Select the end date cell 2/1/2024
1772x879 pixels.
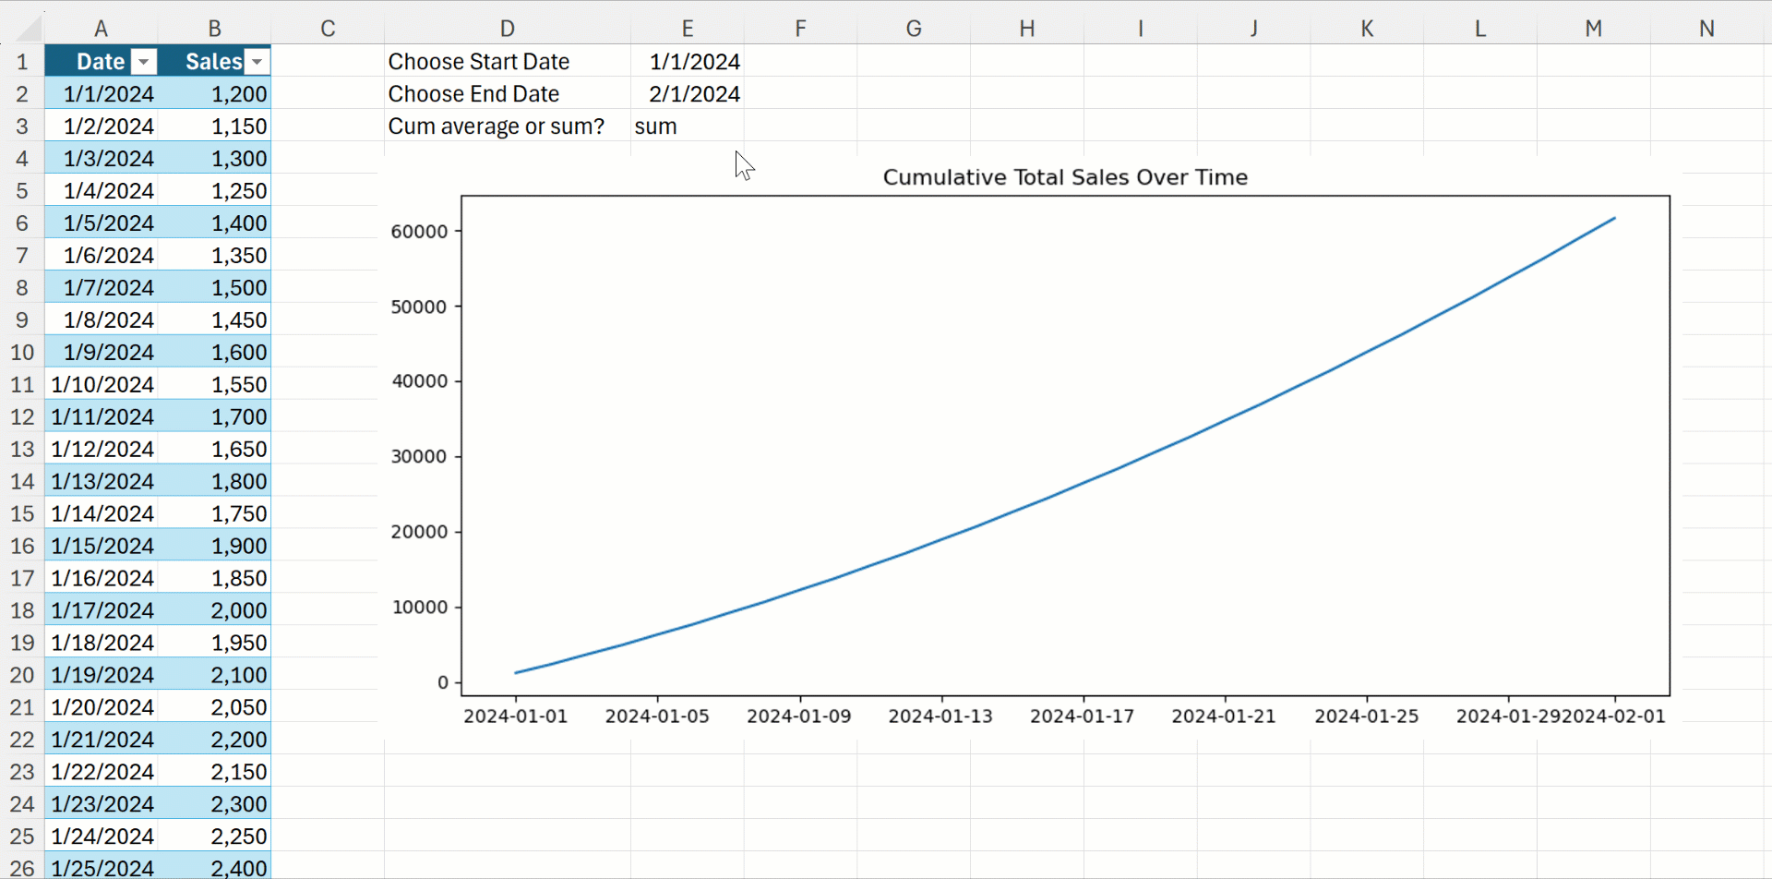687,93
